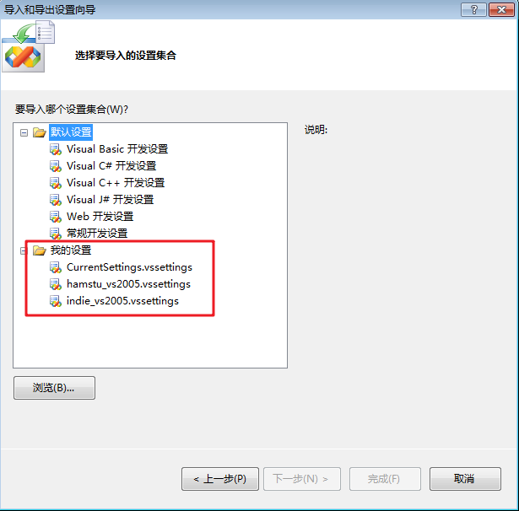
Task: Select the 默认设置 folder label
Action: point(71,132)
